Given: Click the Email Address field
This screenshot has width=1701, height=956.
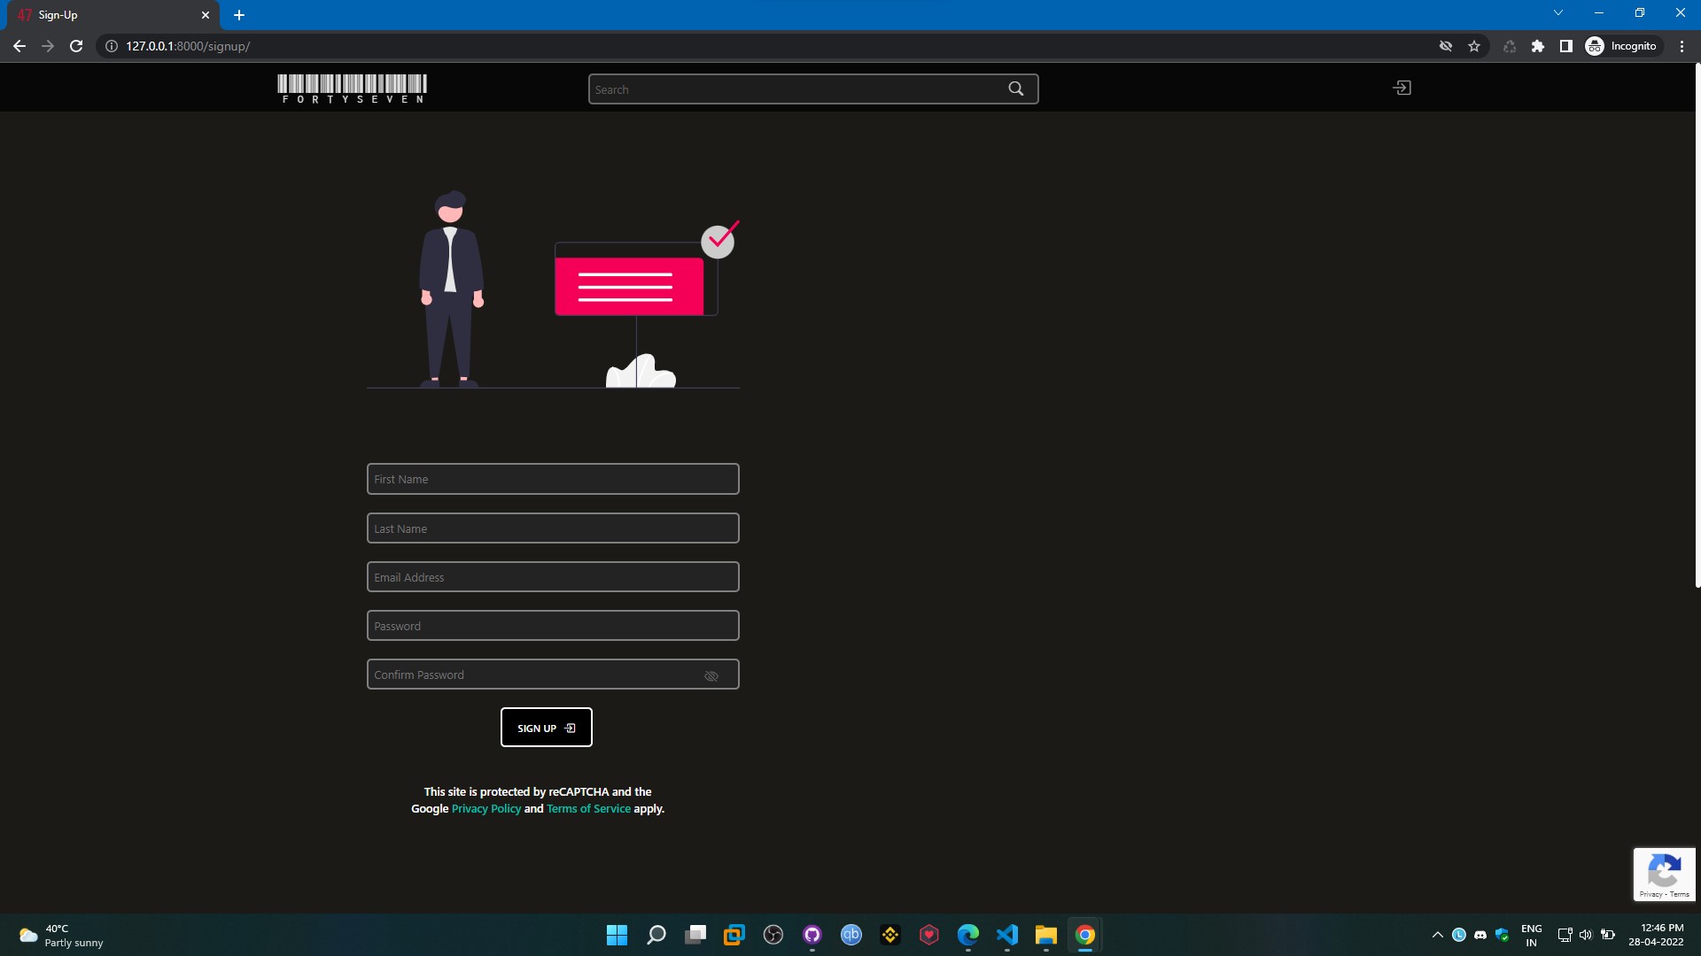Looking at the screenshot, I should [x=553, y=577].
